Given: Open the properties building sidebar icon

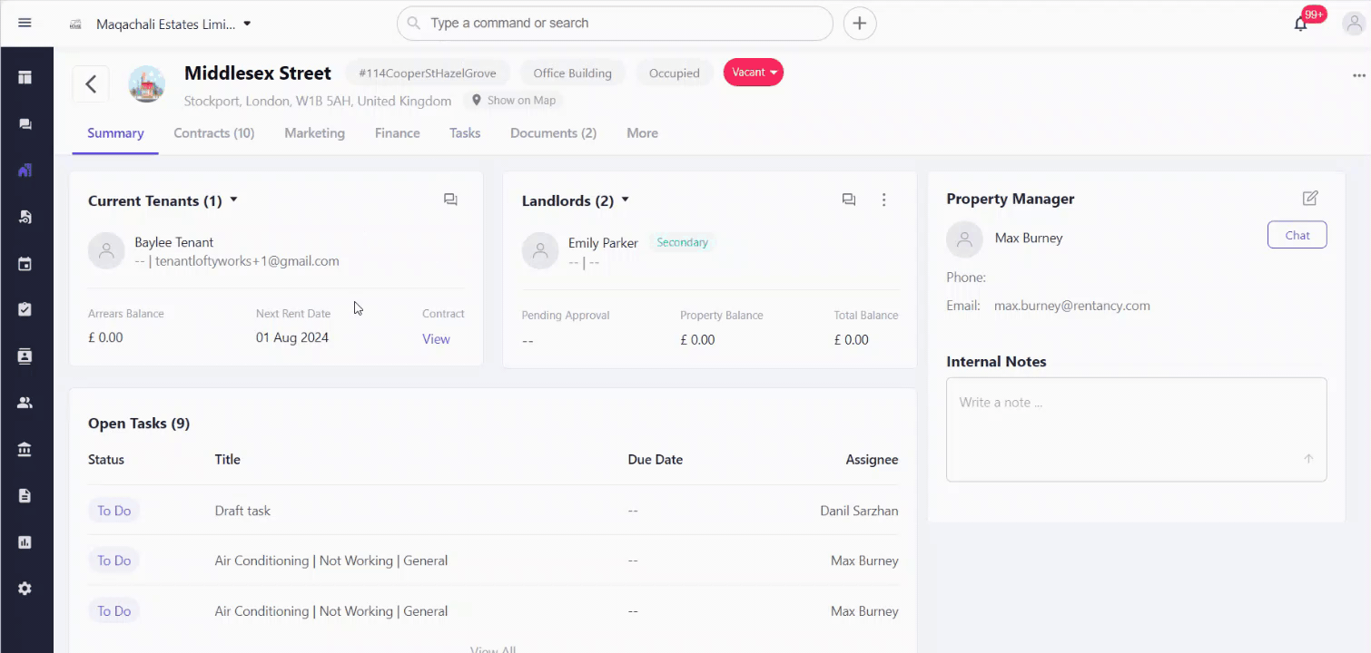Looking at the screenshot, I should (25, 170).
